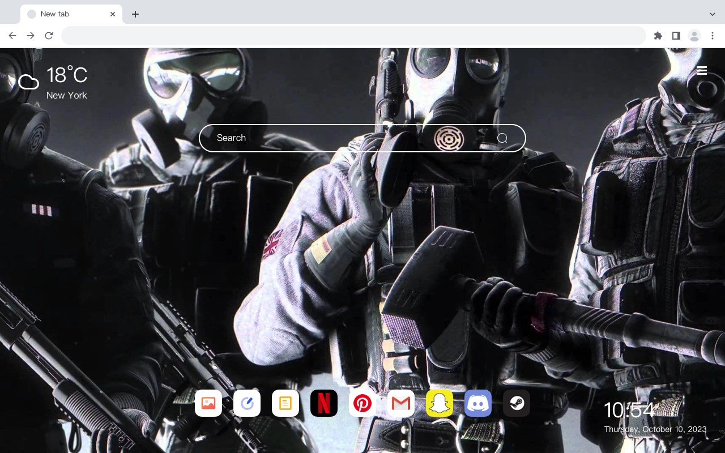This screenshot has width=725, height=453.
Task: Open a new browser tab
Action: coord(135,14)
